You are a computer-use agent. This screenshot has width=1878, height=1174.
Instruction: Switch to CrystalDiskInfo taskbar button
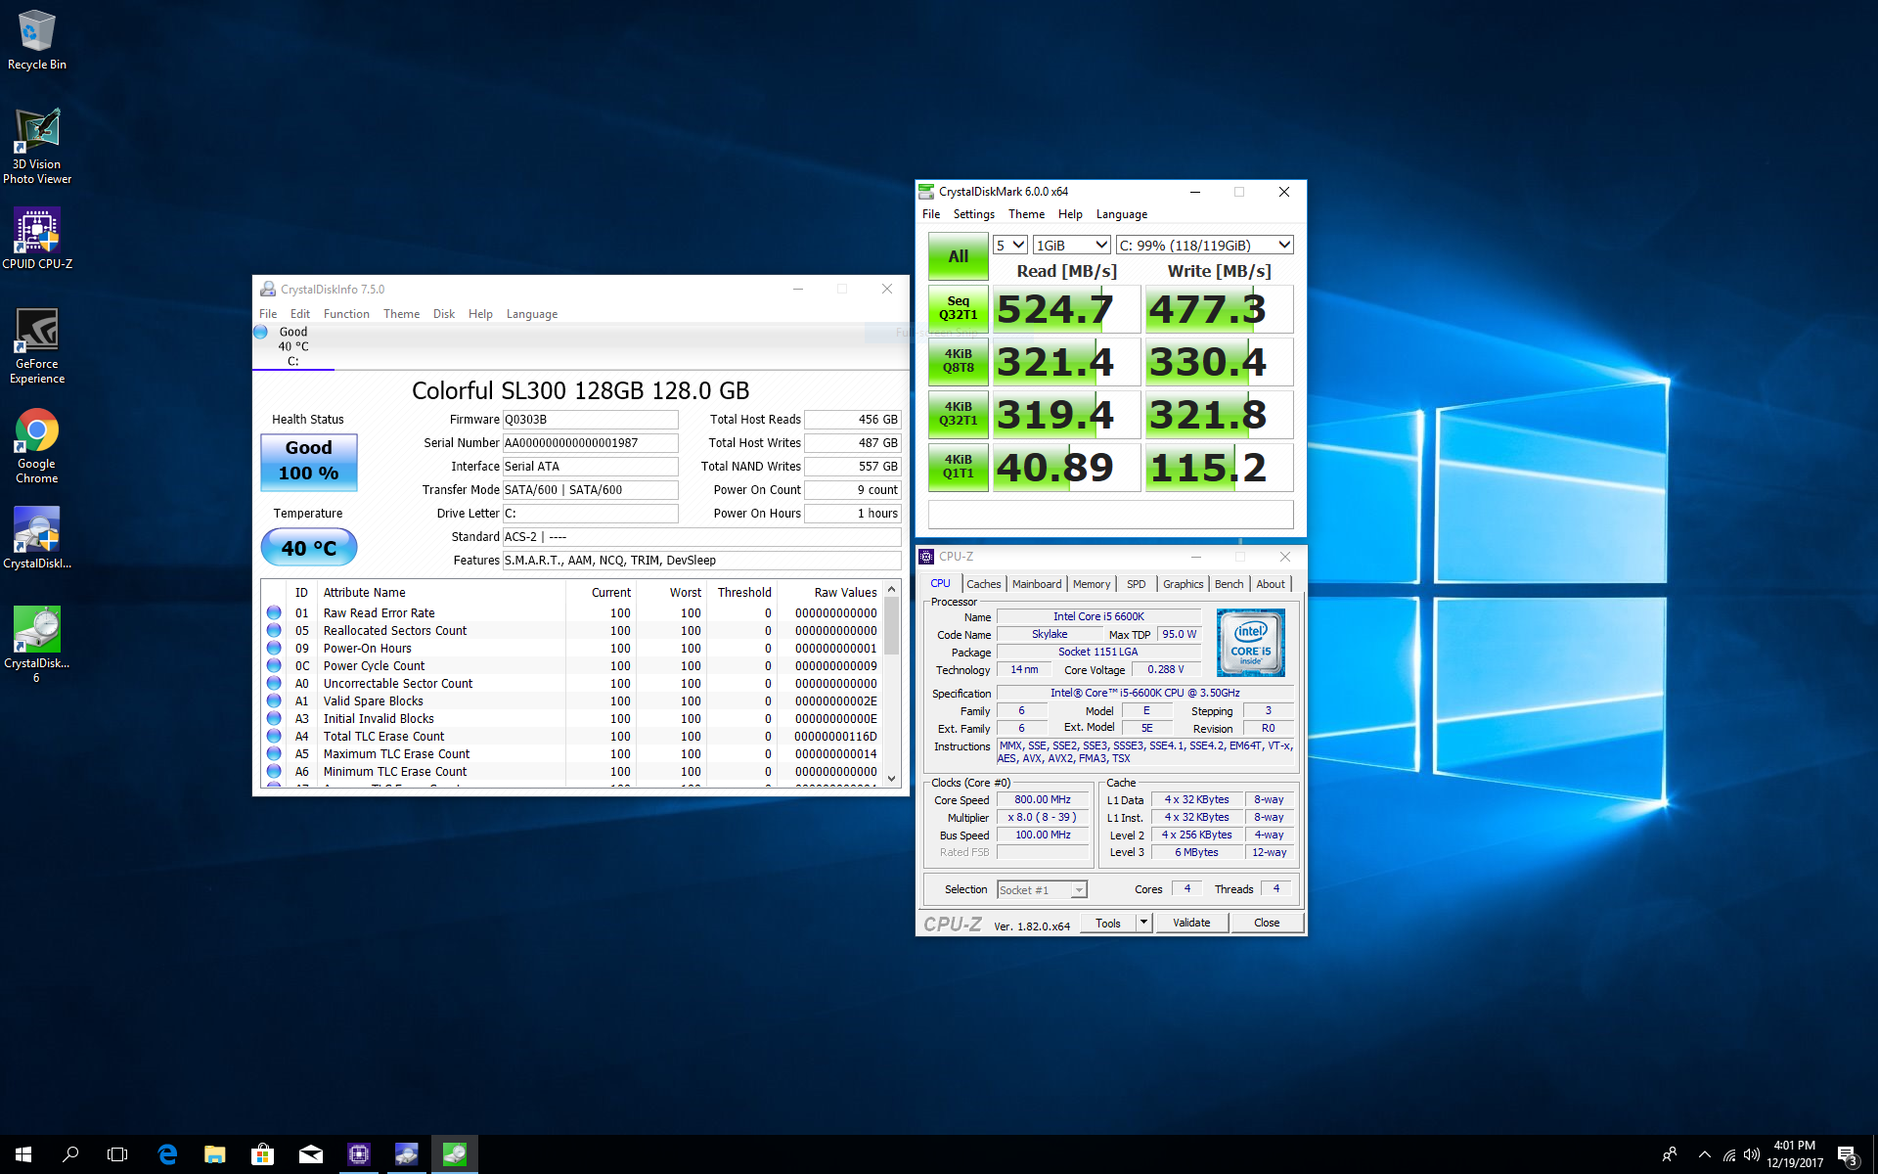407,1154
